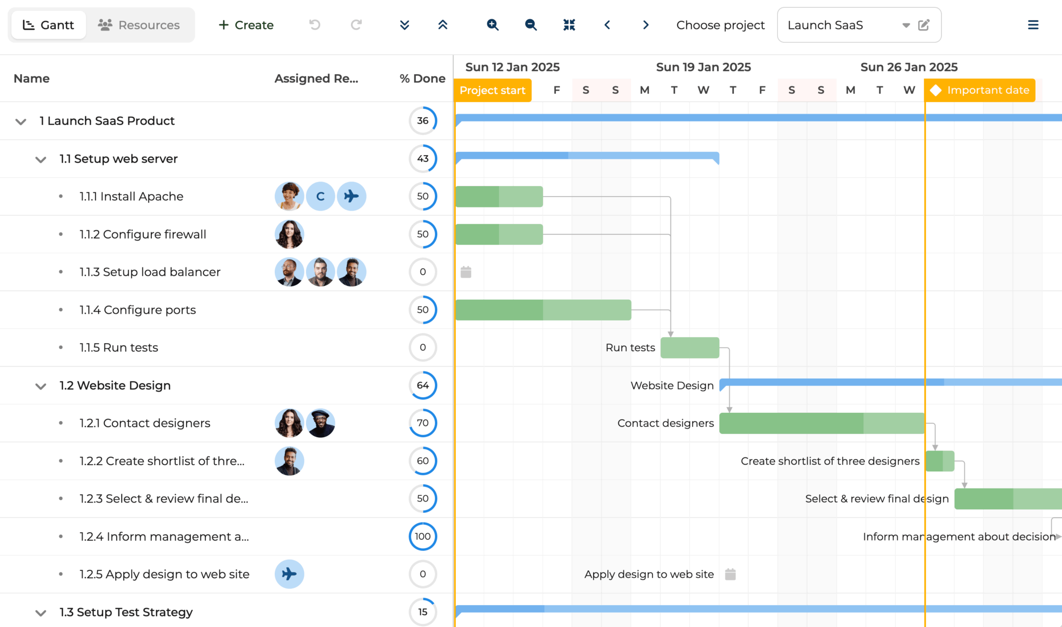Click the Important date timeline marker
Viewport: 1062px width, 627px height.
[980, 90]
